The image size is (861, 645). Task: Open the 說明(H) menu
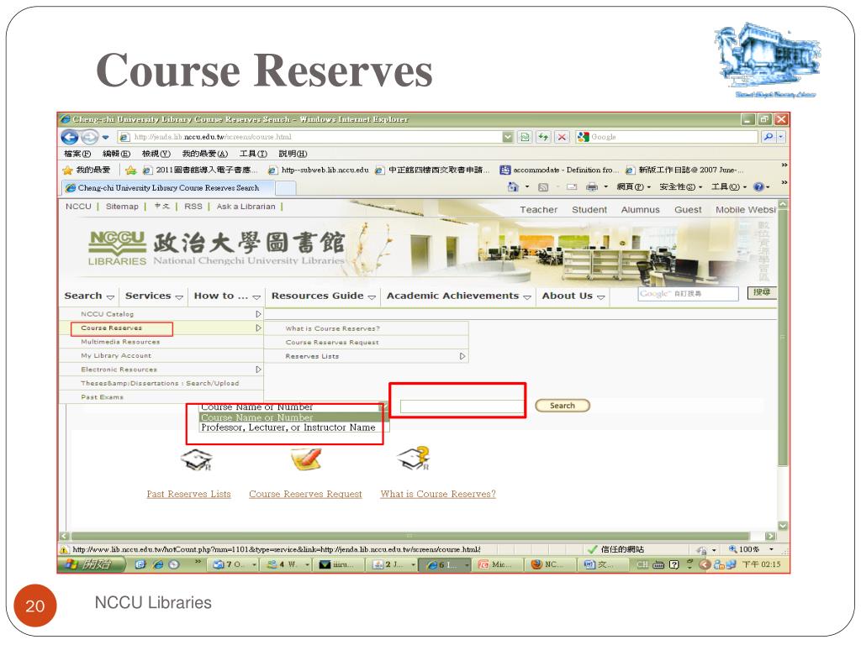(293, 154)
